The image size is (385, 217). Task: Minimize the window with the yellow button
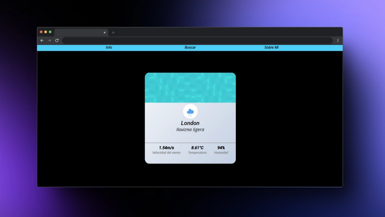tap(46, 32)
